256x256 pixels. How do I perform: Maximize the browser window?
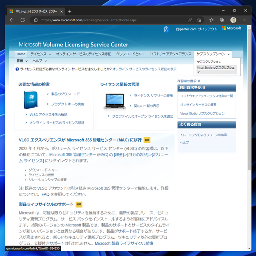(234, 11)
